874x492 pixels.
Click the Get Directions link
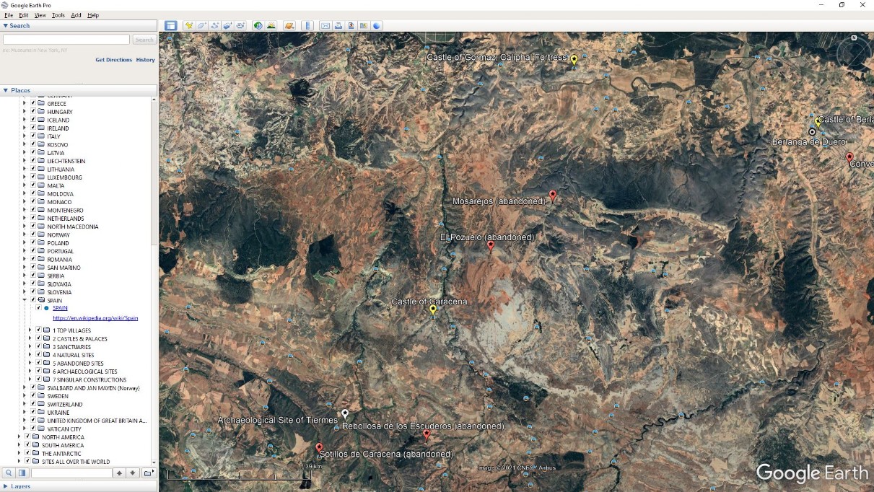click(x=113, y=60)
